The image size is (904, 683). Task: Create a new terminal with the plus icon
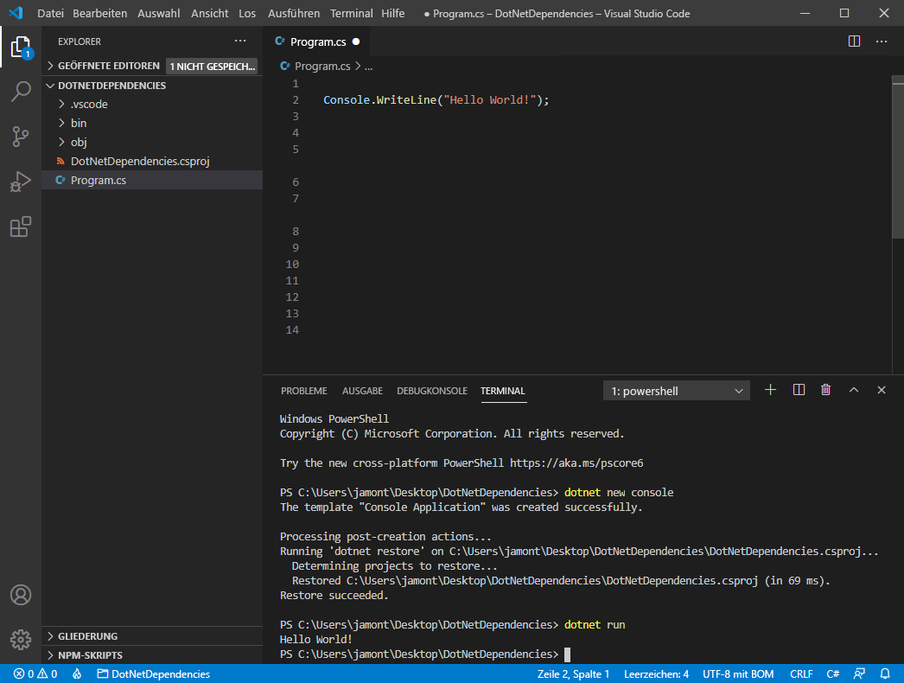(x=770, y=389)
